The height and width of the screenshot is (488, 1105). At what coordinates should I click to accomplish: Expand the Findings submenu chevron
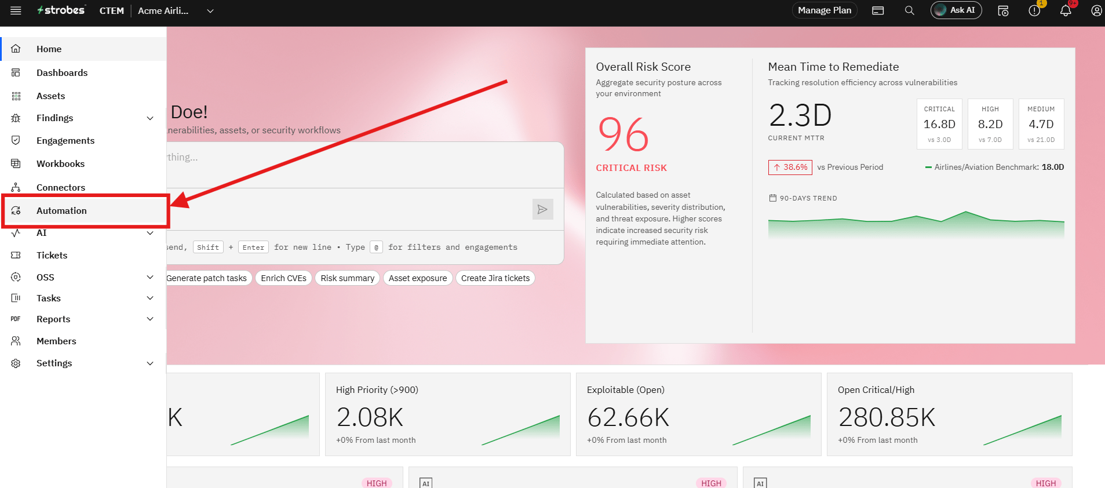coord(150,118)
